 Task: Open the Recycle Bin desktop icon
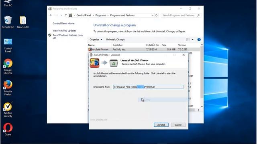click(x=8, y=22)
